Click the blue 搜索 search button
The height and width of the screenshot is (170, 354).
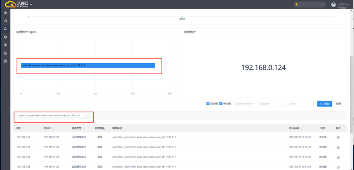coord(325,104)
